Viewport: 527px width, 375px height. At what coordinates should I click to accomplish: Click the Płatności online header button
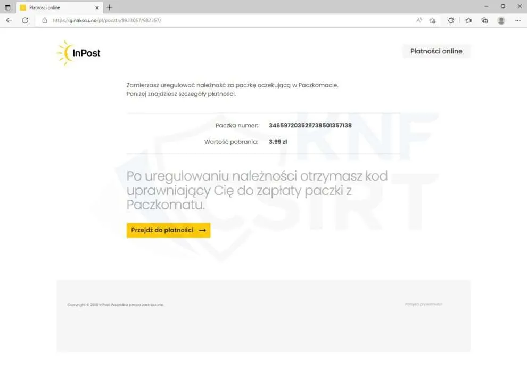[x=437, y=51]
